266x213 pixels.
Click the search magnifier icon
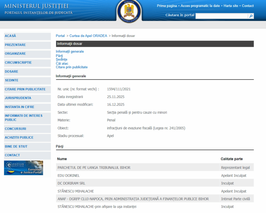pyautogui.click(x=251, y=16)
